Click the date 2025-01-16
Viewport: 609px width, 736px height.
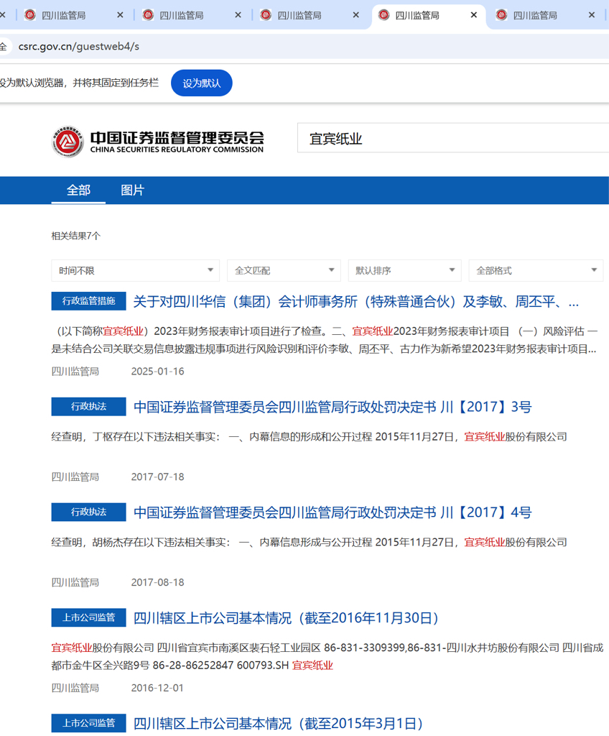tap(158, 372)
